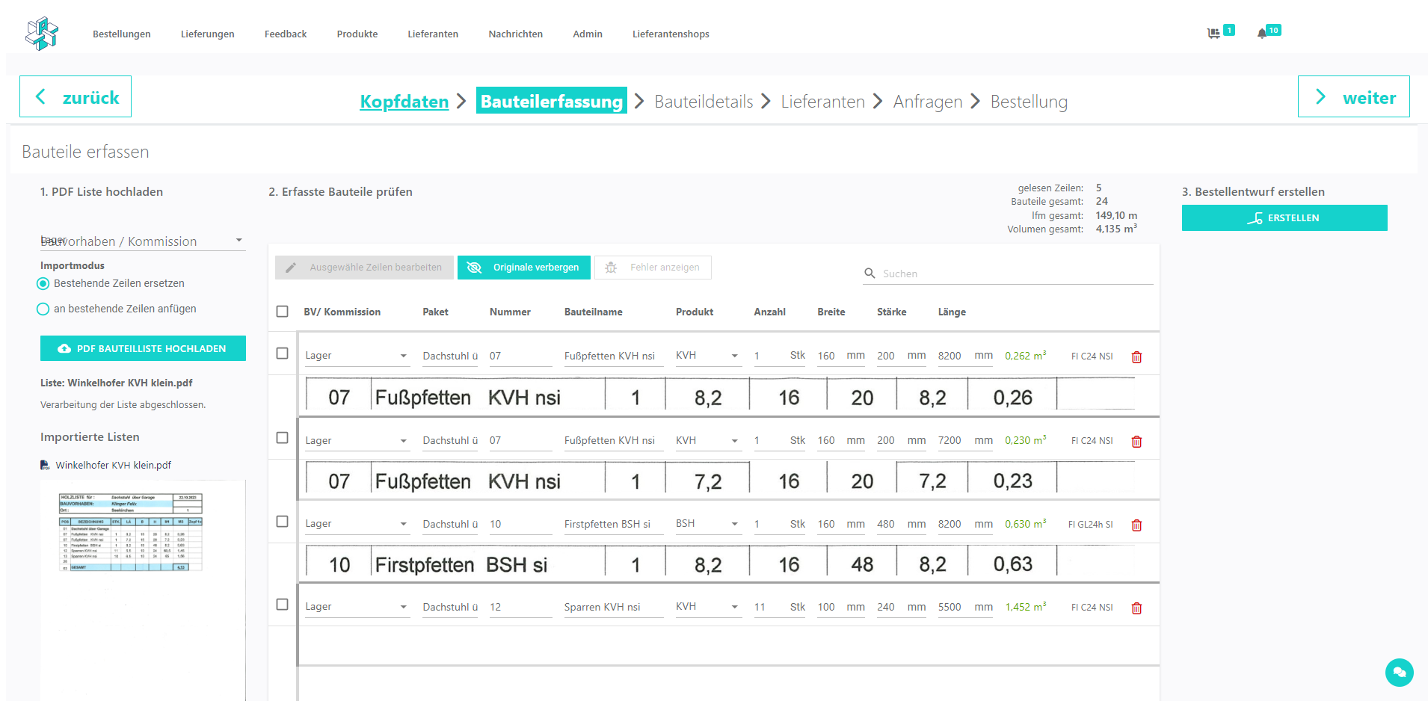The image size is (1428, 701).
Task: Open the Produkte menu
Action: pyautogui.click(x=357, y=34)
